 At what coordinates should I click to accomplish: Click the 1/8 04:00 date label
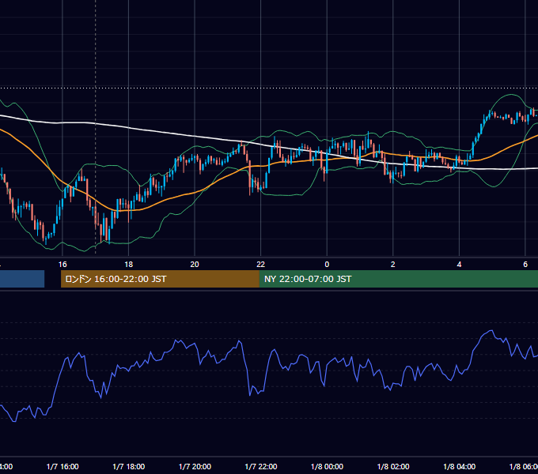point(460,466)
